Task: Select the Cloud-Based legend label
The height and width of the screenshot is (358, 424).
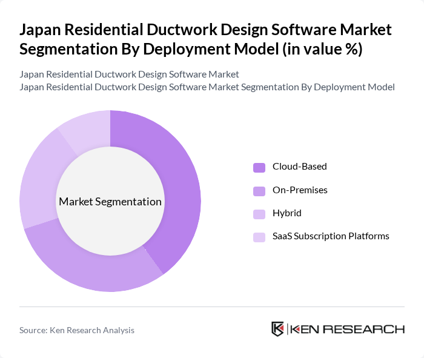Action: click(300, 167)
